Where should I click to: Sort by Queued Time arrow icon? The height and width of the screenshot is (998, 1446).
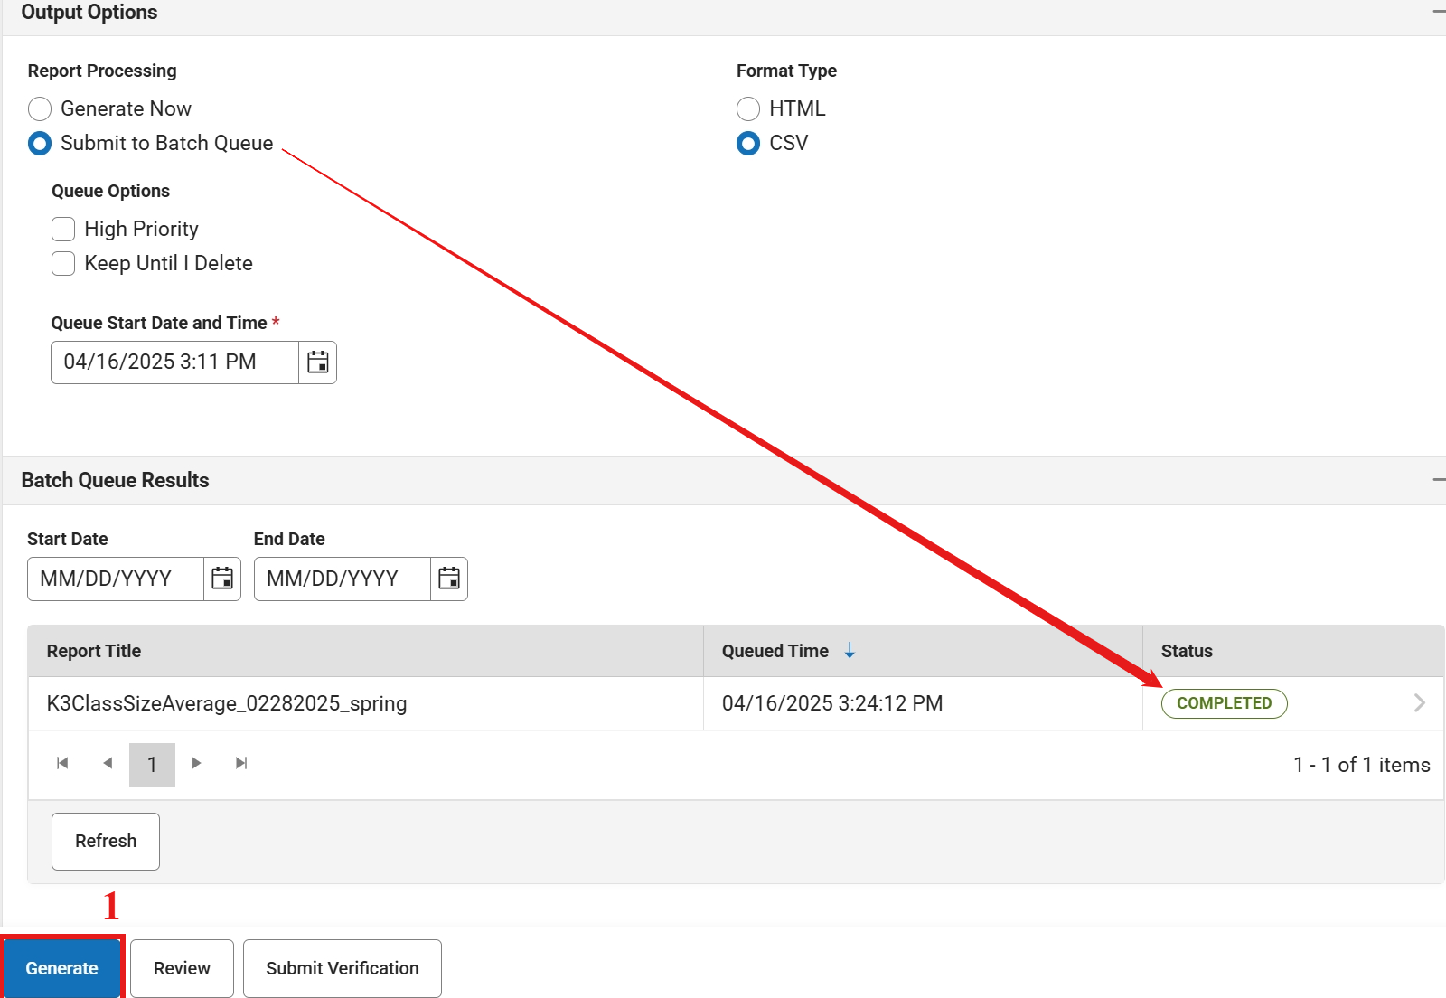850,651
